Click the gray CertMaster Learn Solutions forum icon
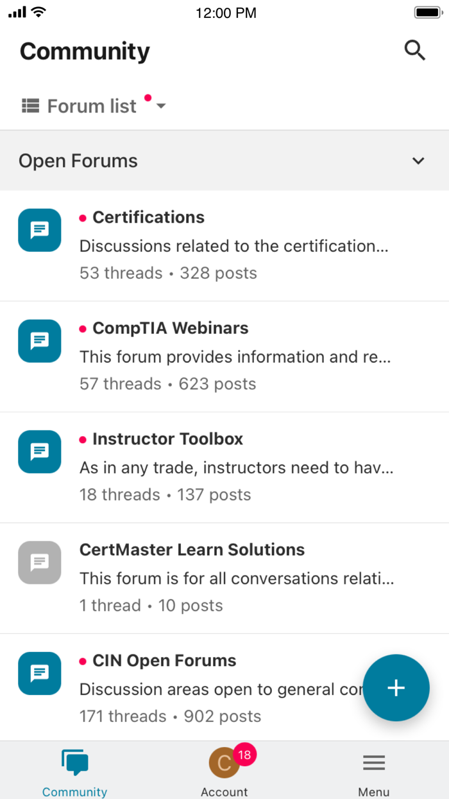 [39, 563]
